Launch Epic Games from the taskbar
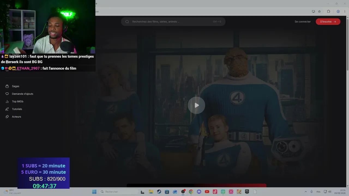 tap(247, 192)
